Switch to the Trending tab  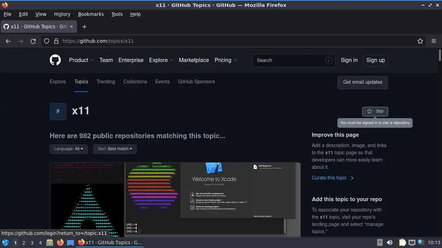(x=106, y=82)
